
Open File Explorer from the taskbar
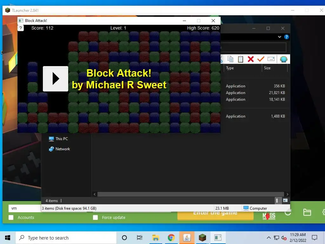(156, 238)
